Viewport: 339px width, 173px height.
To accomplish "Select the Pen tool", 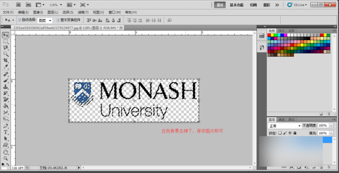I will (6, 126).
